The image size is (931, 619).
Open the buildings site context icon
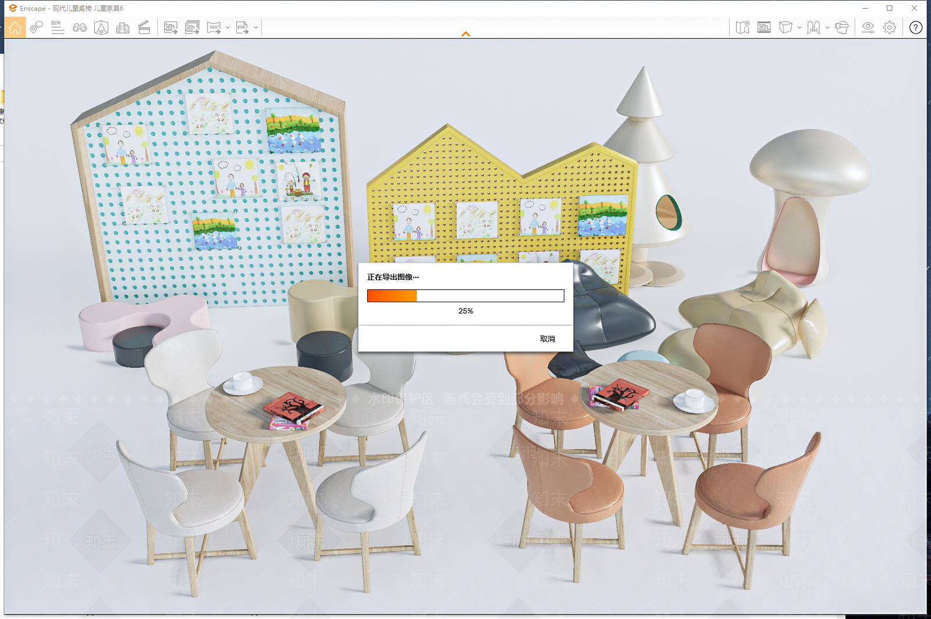coord(123,27)
